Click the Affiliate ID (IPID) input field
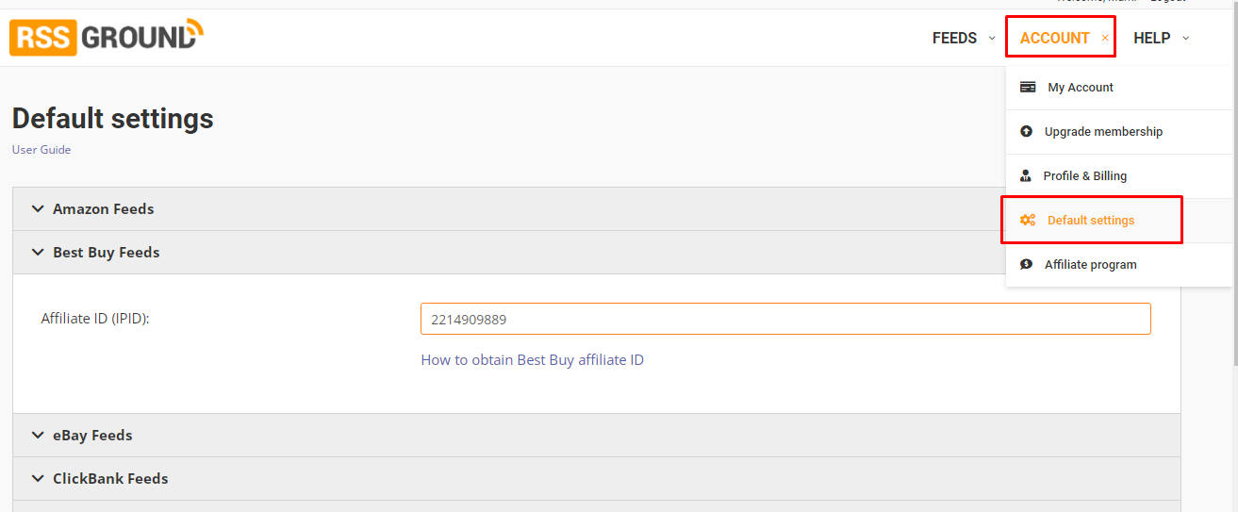Screen dimensions: 1238x512 pos(785,319)
